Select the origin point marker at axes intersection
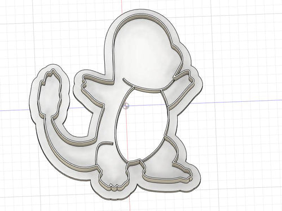Screen dimensions: 282x211 (x=126, y=106)
